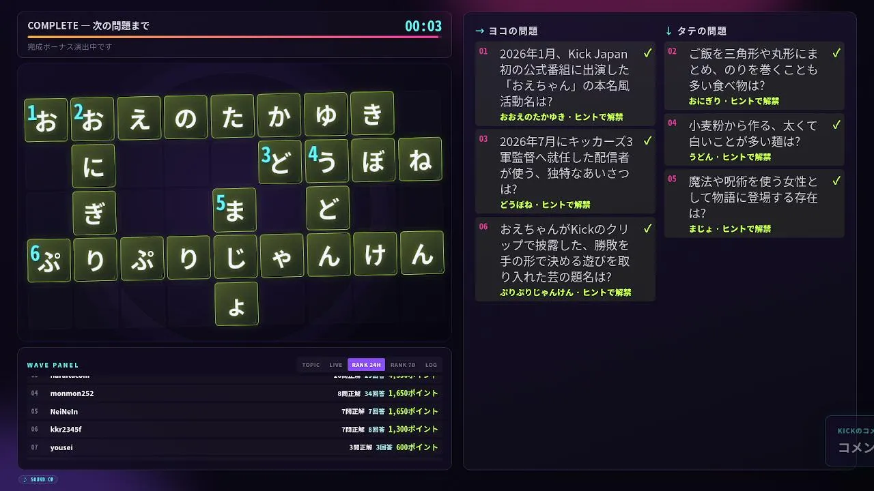Click the ゆ crossword tile

click(x=326, y=114)
